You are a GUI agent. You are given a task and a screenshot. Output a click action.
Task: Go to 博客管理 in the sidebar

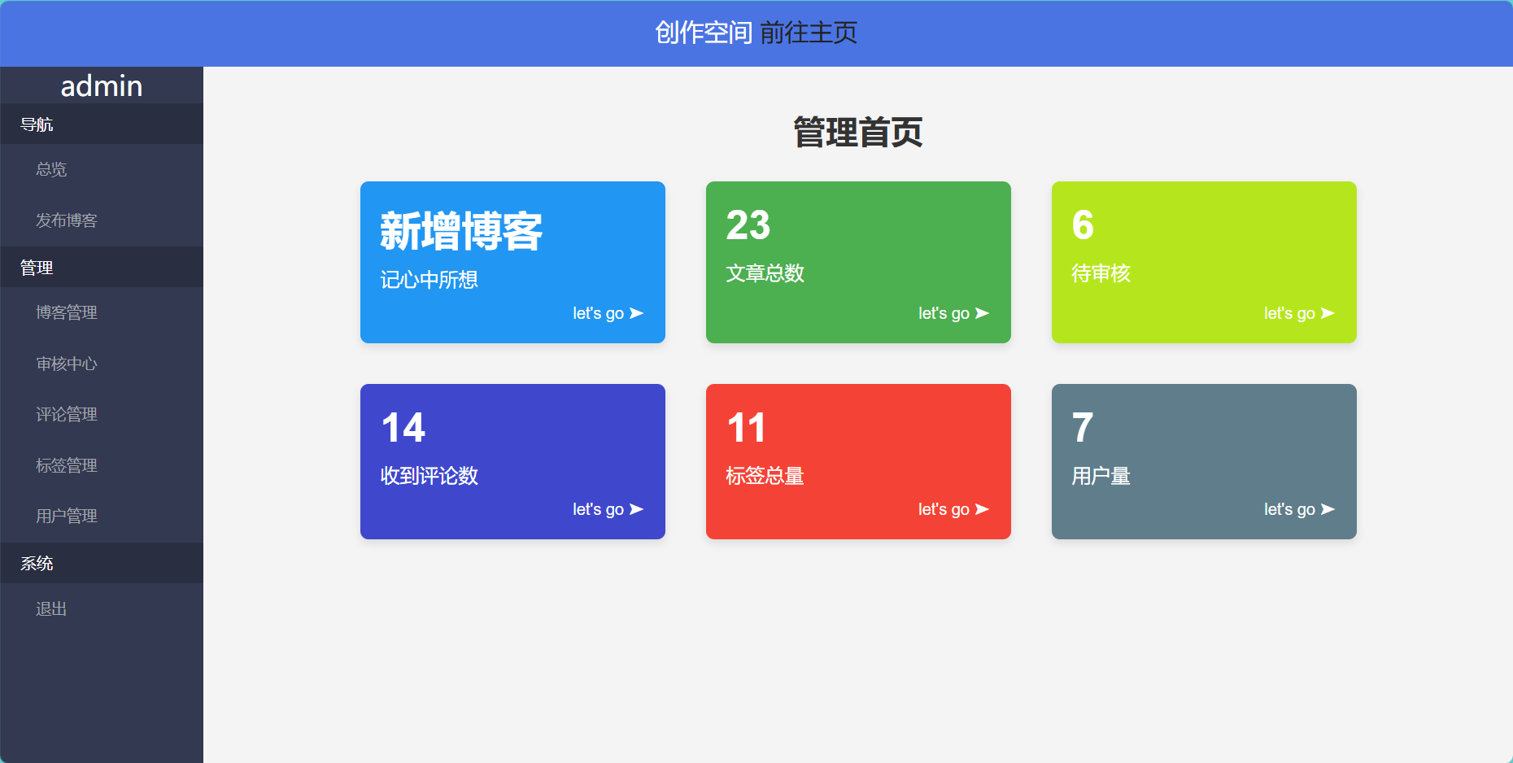click(x=67, y=312)
